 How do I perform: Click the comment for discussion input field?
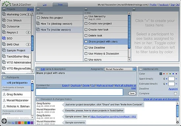79,92
